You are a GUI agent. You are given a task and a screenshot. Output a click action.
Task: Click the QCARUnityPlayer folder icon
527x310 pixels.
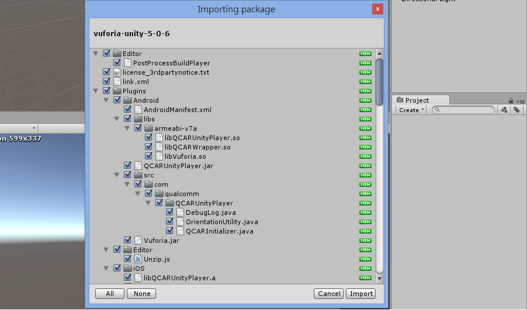[170, 203]
